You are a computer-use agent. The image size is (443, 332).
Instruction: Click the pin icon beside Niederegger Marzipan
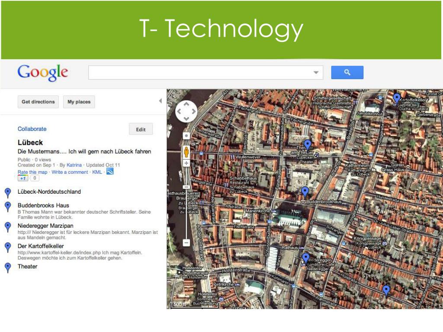(8, 227)
